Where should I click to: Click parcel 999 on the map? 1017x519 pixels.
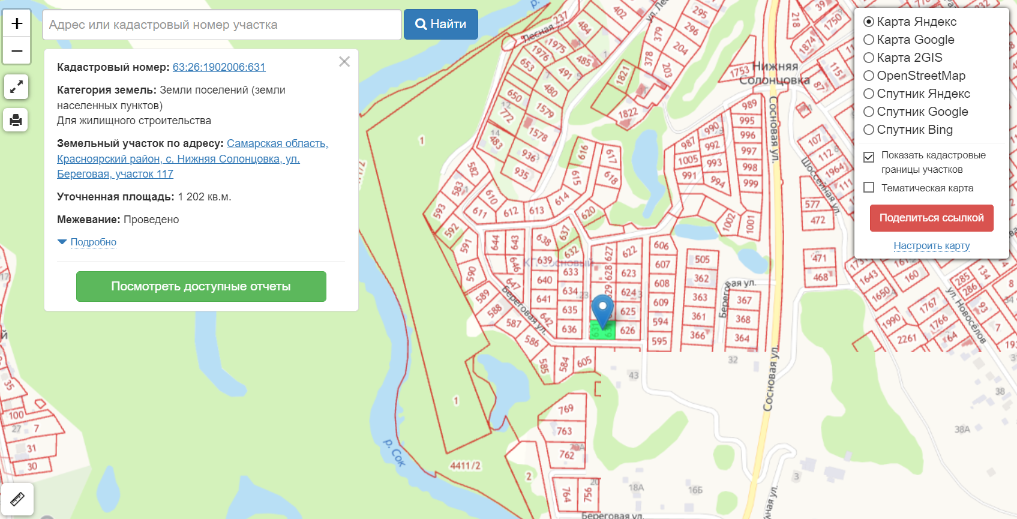(x=751, y=183)
